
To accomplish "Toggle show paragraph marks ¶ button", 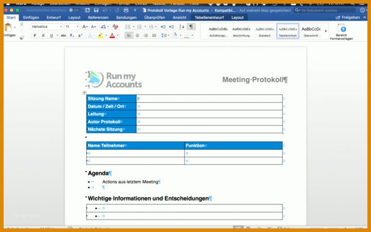I will (191, 27).
